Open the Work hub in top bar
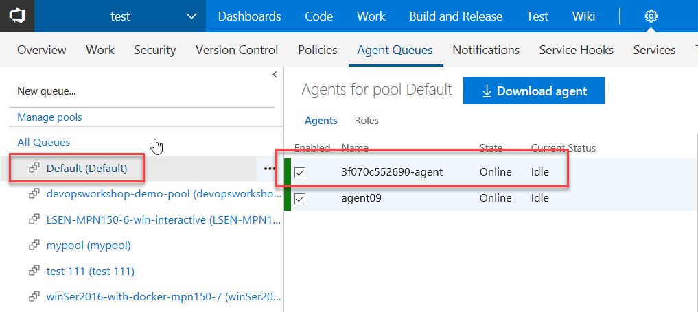The height and width of the screenshot is (312, 698). click(371, 16)
